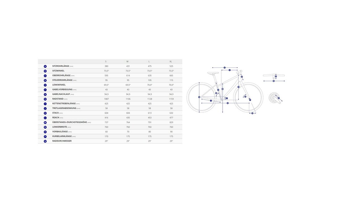Click the H wheelbase marker on bike diagram

coord(228,103)
